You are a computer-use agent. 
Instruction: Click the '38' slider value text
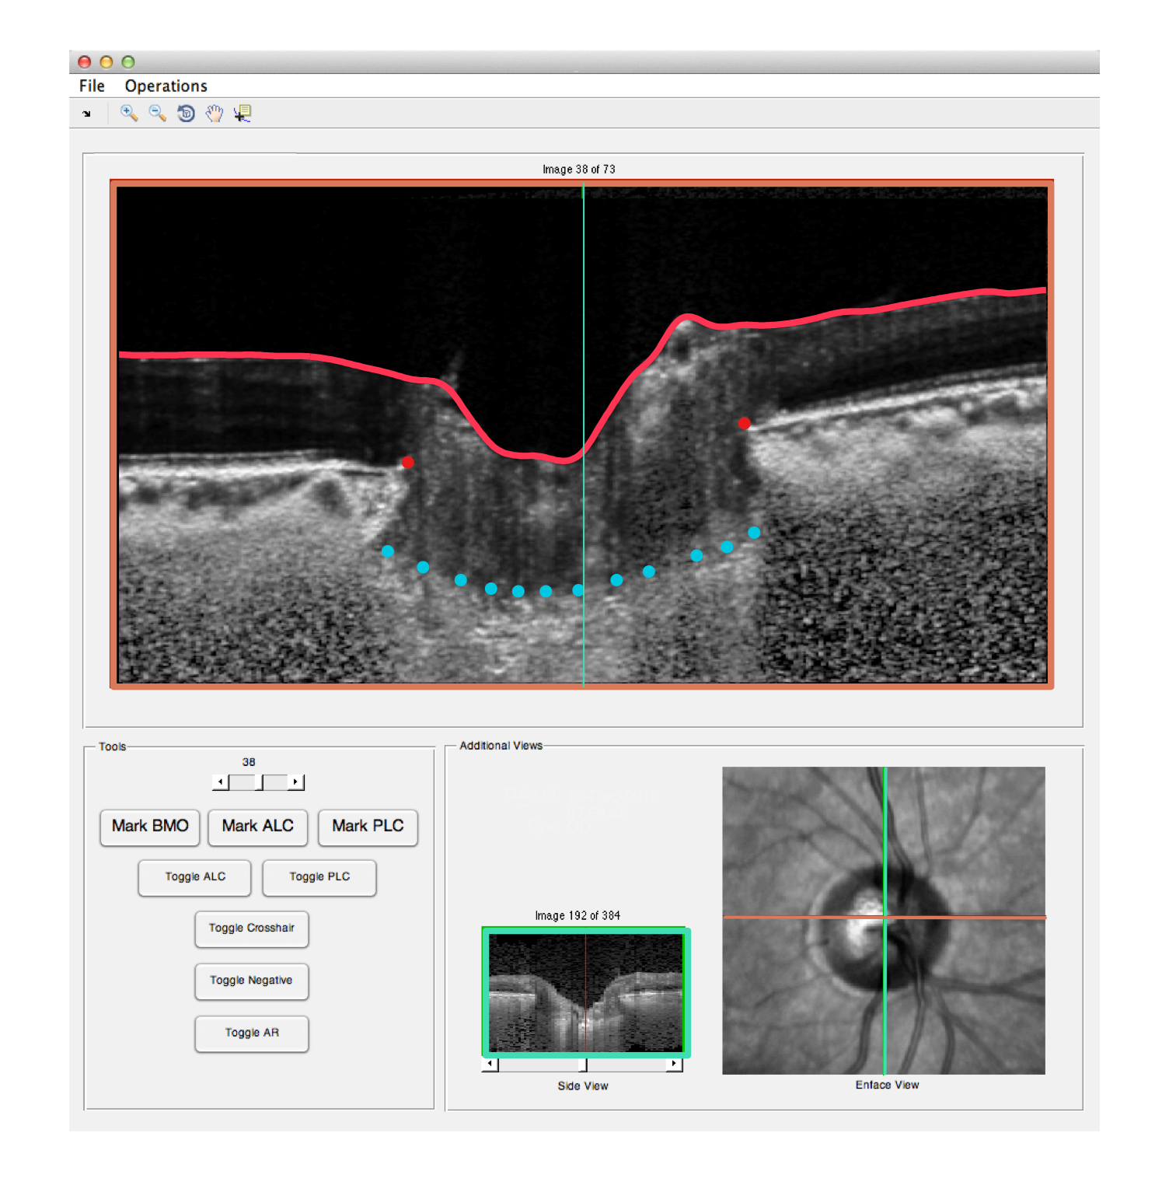point(249,762)
